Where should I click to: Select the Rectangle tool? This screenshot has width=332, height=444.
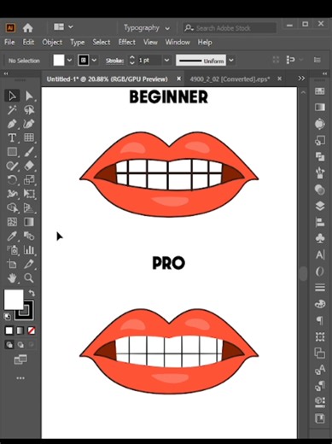tap(12, 152)
